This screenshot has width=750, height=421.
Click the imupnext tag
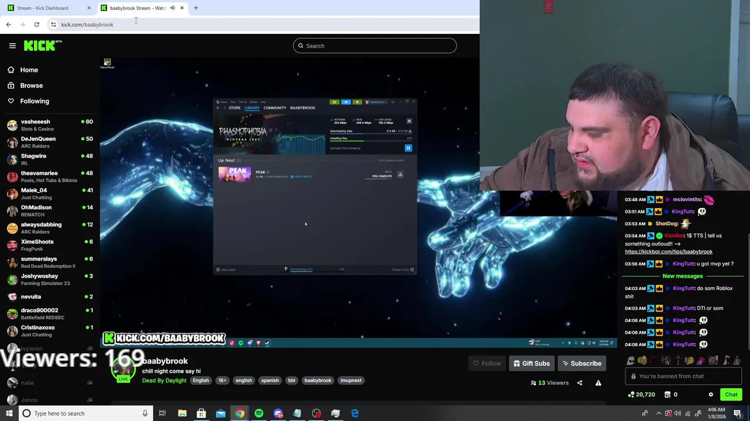[x=351, y=381]
